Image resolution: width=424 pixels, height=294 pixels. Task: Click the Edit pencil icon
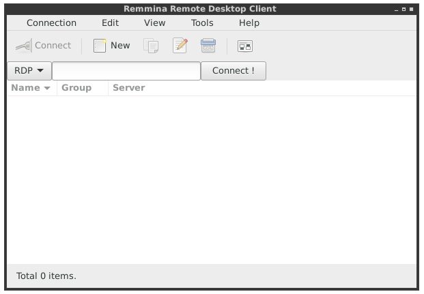tap(180, 46)
